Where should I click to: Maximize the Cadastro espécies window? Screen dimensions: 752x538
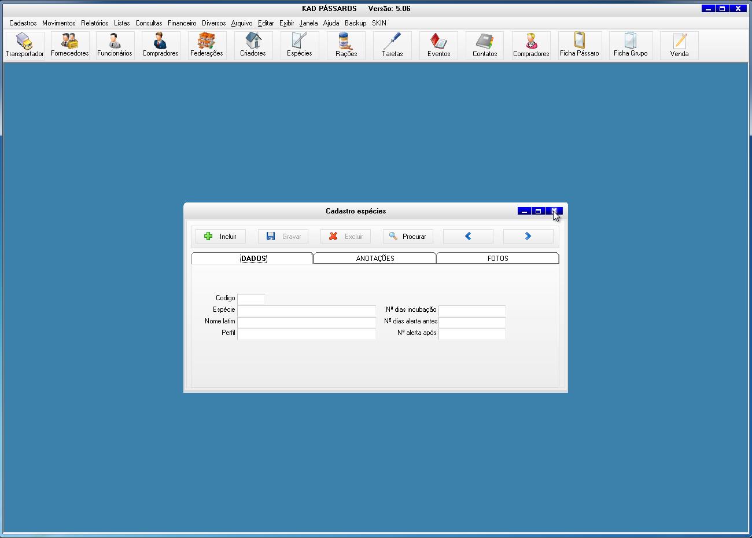(x=539, y=211)
